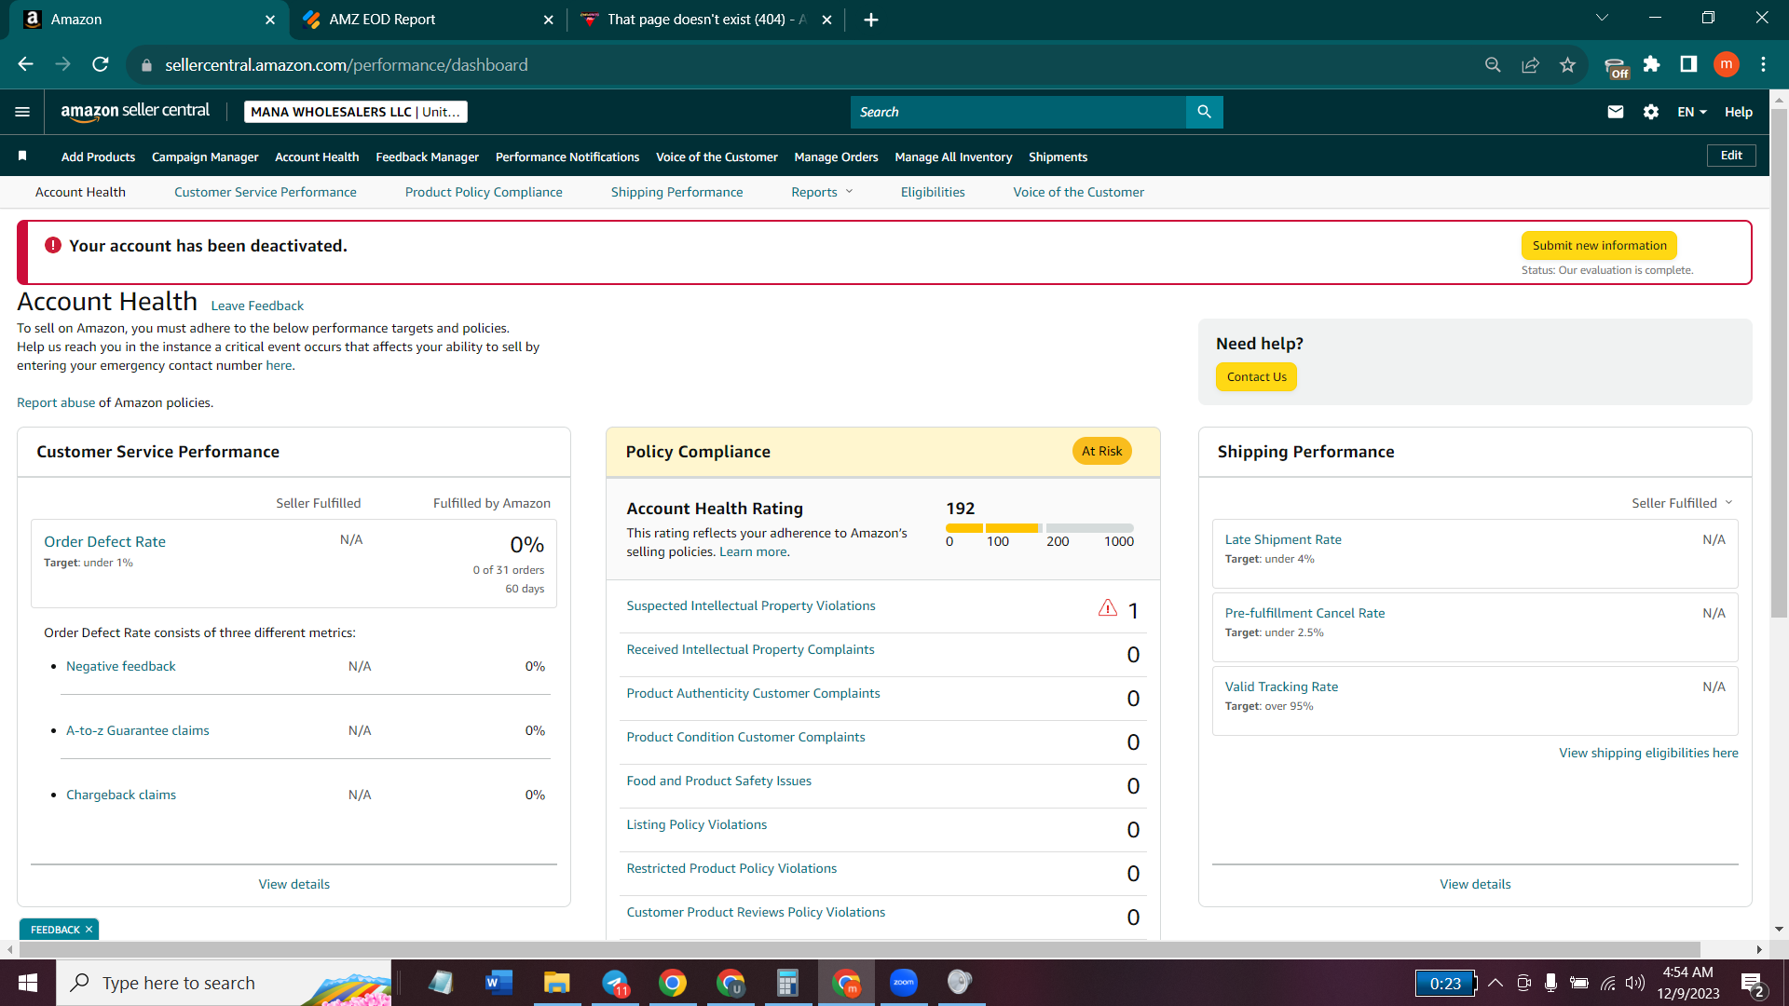The width and height of the screenshot is (1789, 1006).
Task: Open the Chrome three-dot menu
Action: [x=1763, y=64]
